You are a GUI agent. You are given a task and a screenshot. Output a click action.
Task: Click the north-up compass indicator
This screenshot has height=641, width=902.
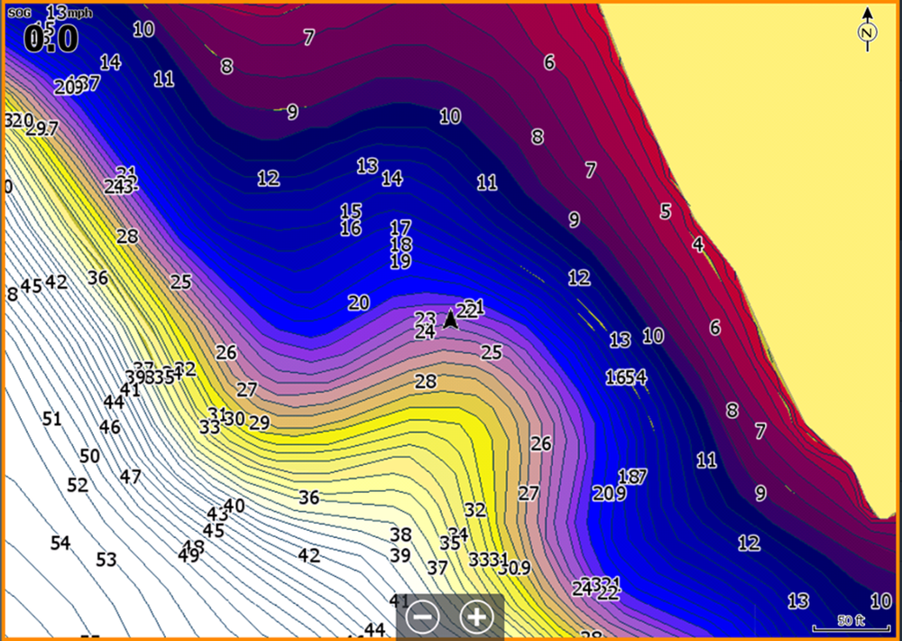pos(868,30)
